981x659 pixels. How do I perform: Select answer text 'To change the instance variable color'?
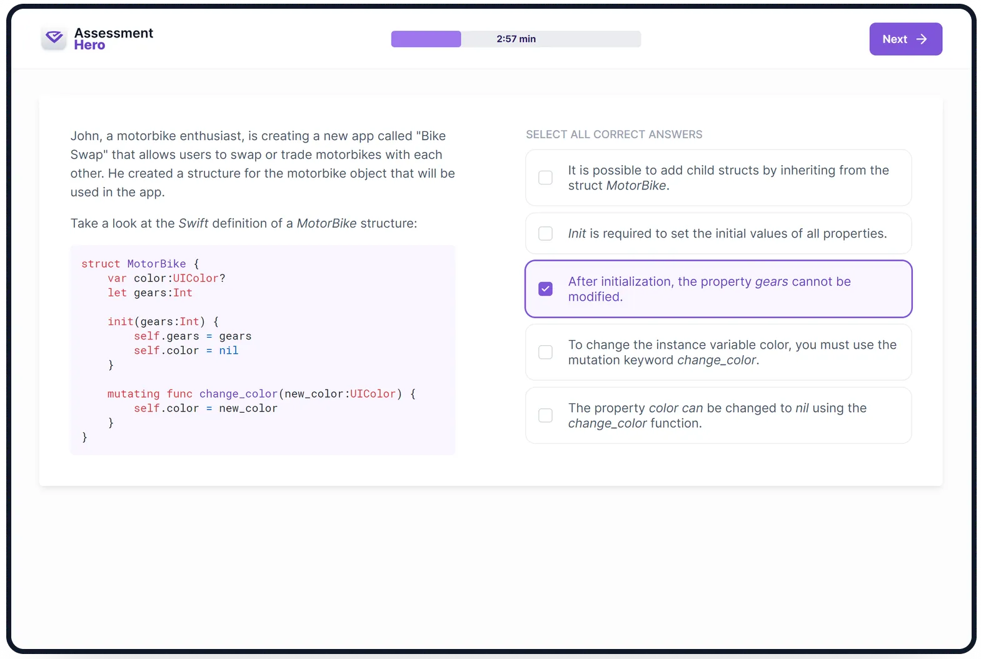(732, 352)
